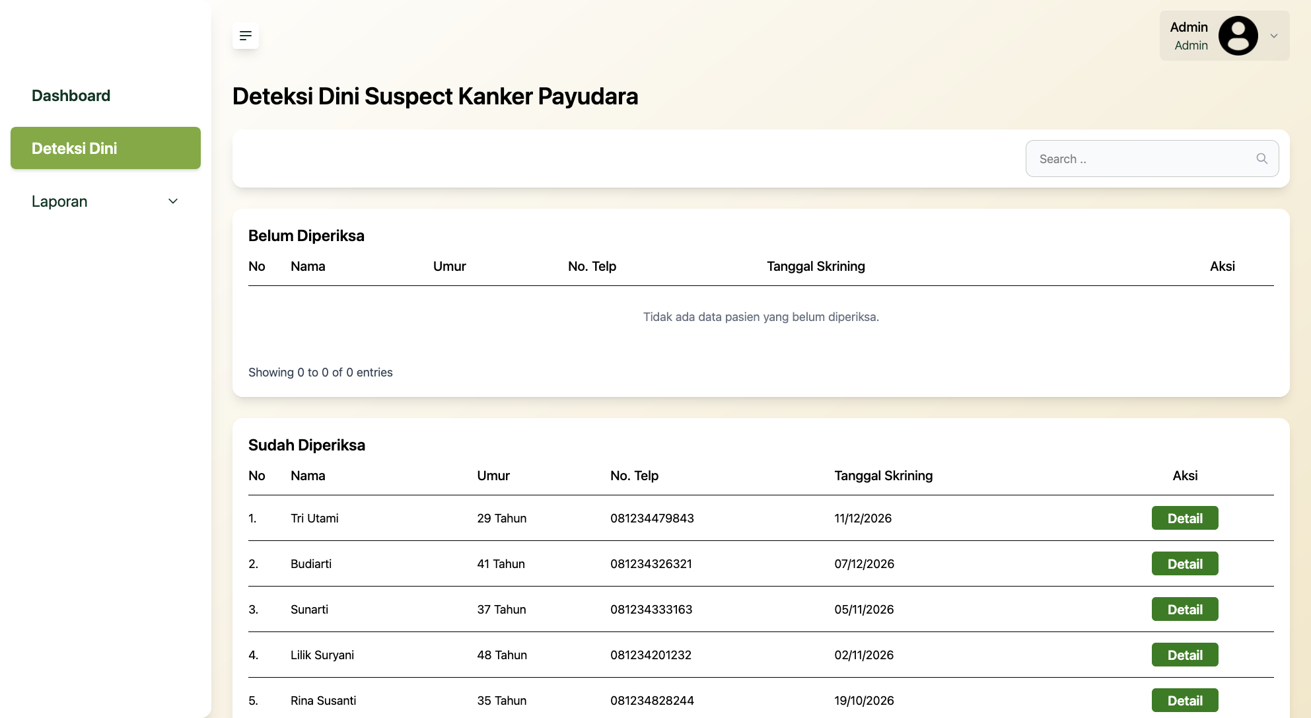Screen dimensions: 1311x718
Task: Open the Admin account dropdown chevron
Action: [x=1274, y=36]
